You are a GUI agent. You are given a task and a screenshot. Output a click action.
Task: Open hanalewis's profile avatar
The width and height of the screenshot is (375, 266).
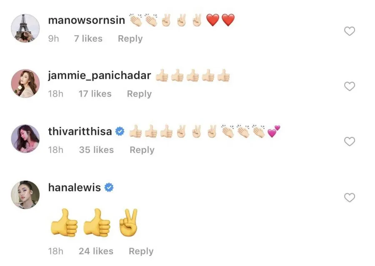pos(25,194)
